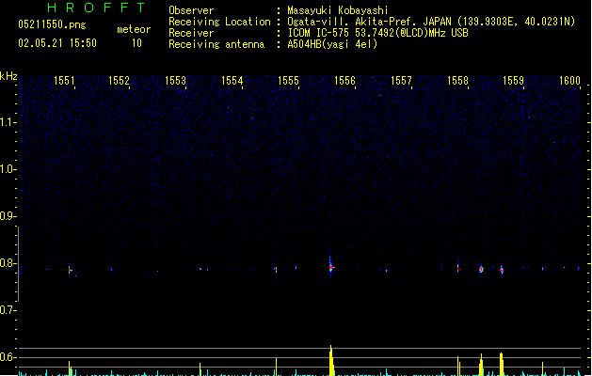Click the meteor echo just before 1555
Image resolution: width=592 pixels, height=376 pixels.
coord(276,269)
